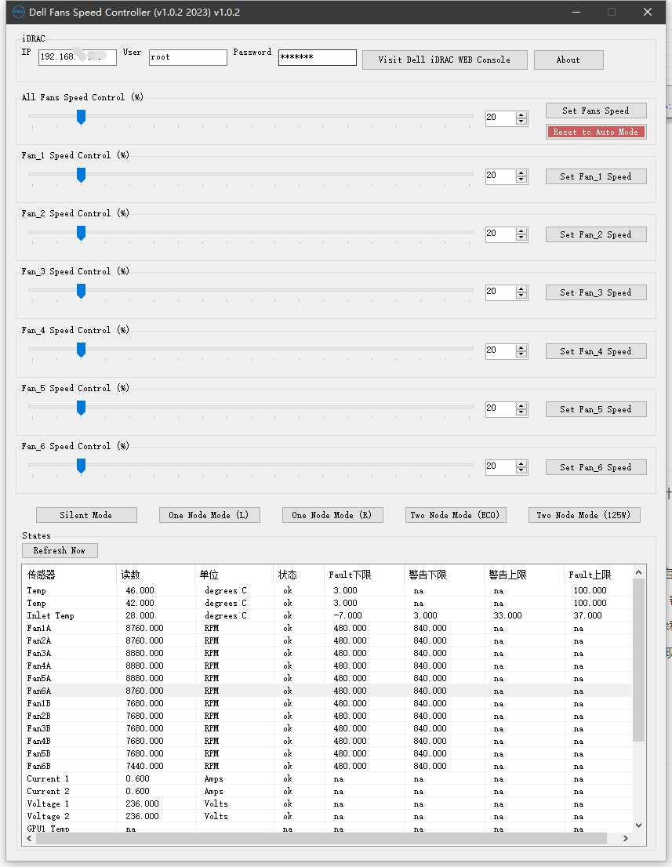Increase Fan_5 speed with up arrow
This screenshot has height=867, width=672.
pyautogui.click(x=521, y=405)
